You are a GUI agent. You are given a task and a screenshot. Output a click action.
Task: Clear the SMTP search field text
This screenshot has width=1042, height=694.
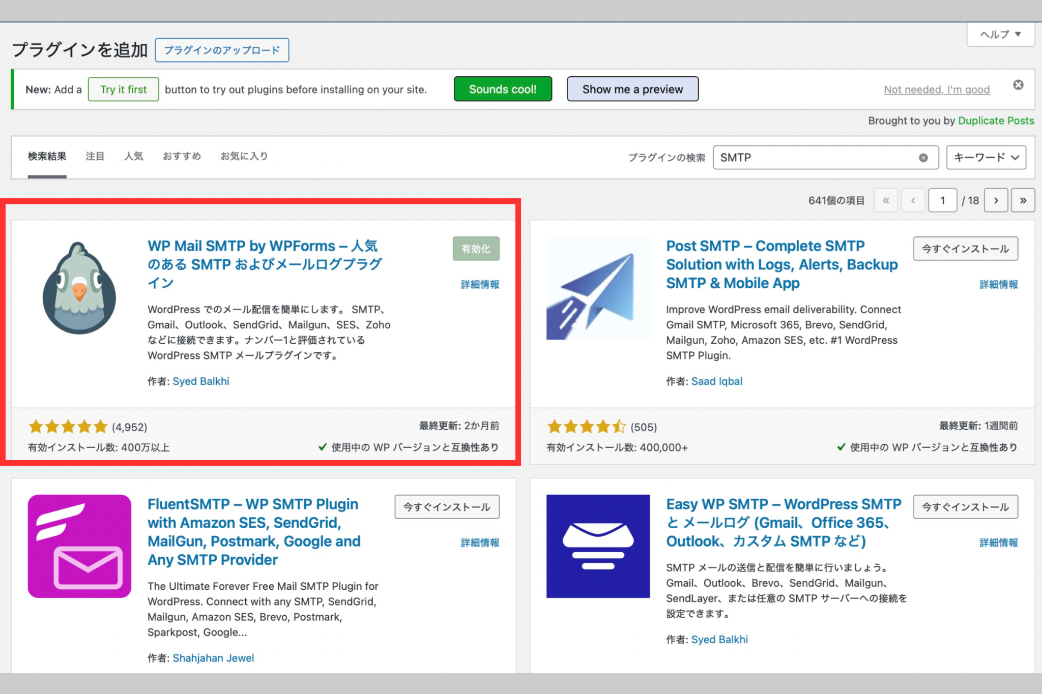tap(923, 158)
